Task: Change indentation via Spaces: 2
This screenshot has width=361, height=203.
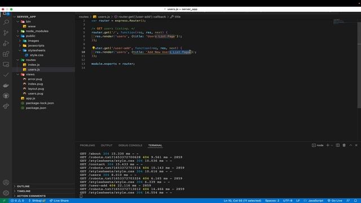Action: pos(272,201)
